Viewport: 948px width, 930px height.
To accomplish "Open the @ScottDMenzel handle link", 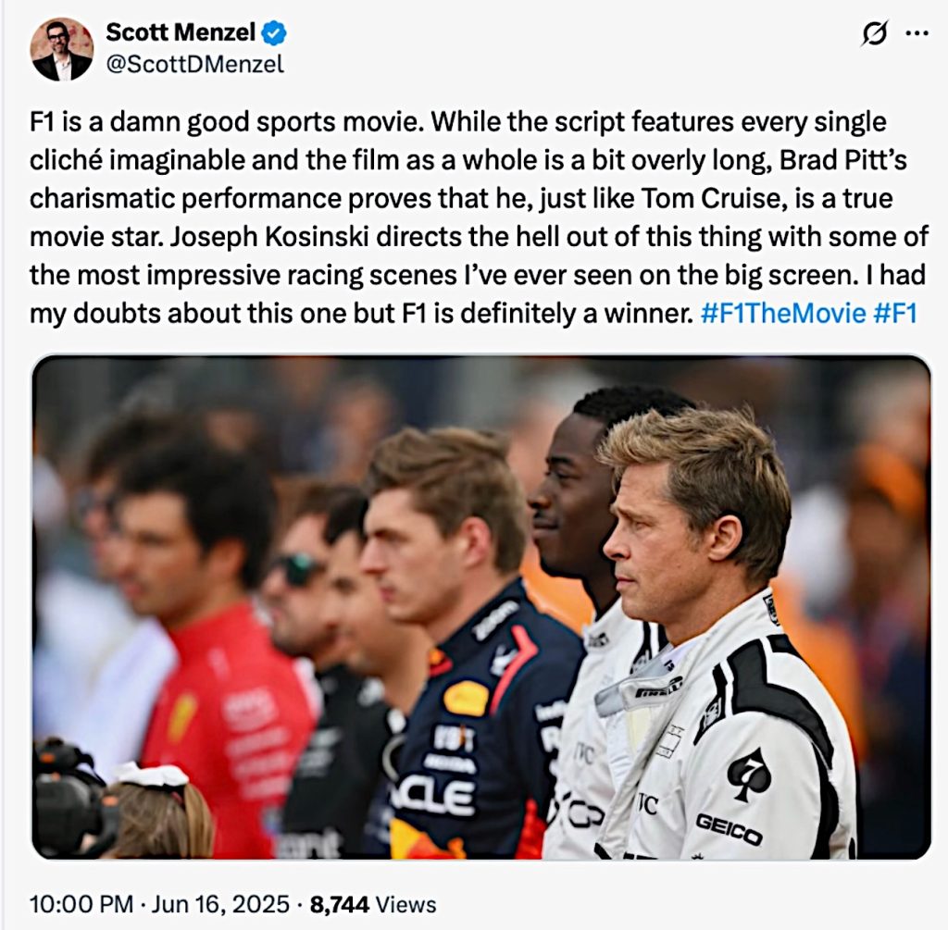I will click(194, 64).
